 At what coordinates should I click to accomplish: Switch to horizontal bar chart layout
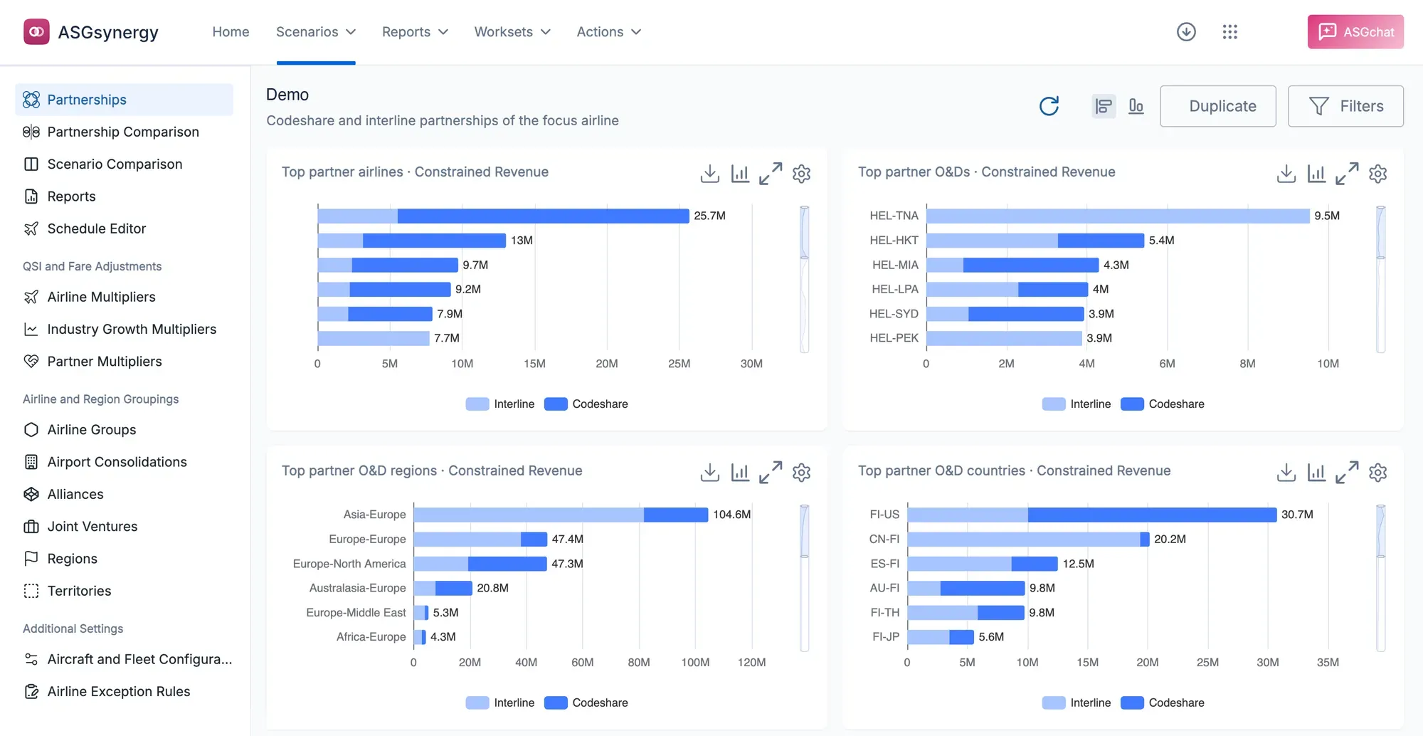(1104, 106)
